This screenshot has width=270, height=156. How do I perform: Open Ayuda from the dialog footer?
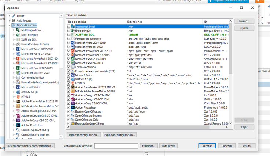247,146
